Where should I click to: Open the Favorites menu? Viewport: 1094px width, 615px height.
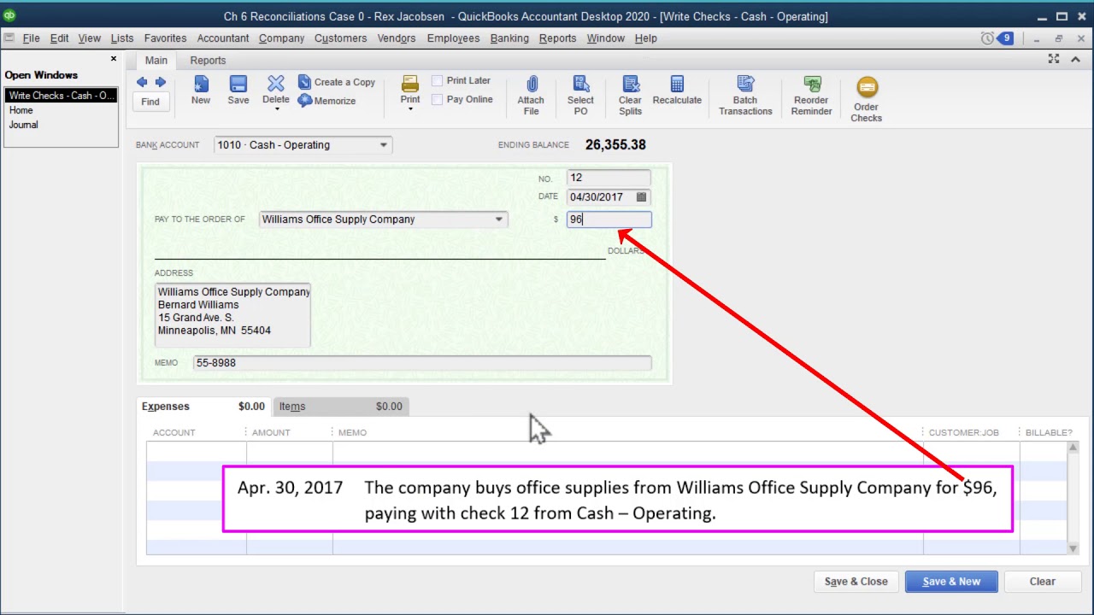(x=165, y=38)
